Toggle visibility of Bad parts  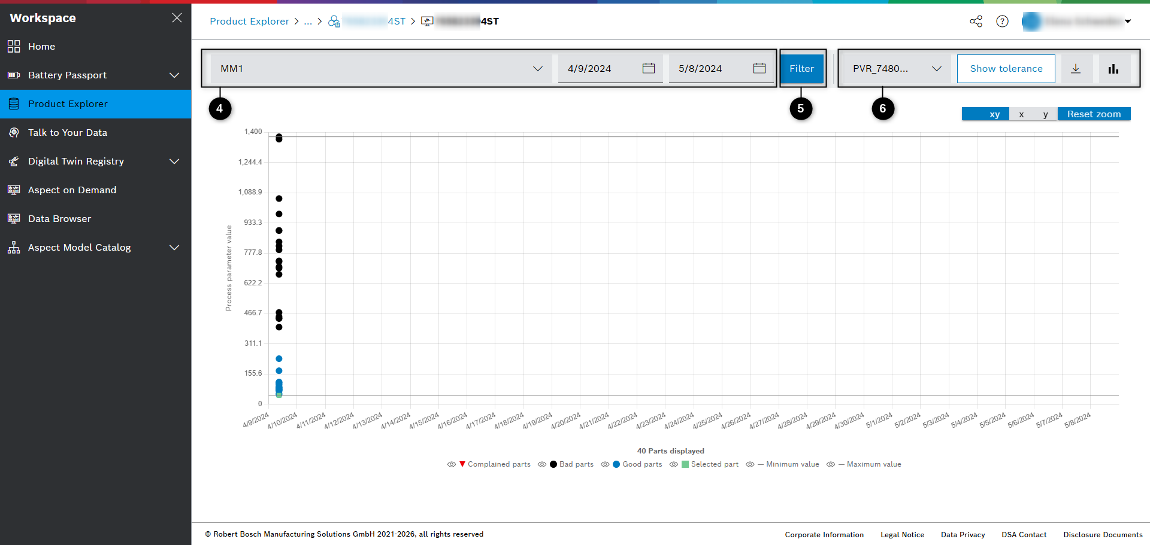pyautogui.click(x=542, y=464)
